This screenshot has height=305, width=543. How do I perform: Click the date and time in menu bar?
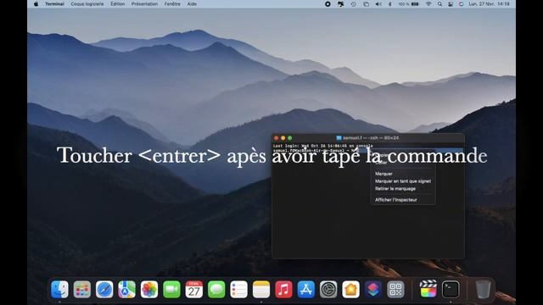point(489,4)
